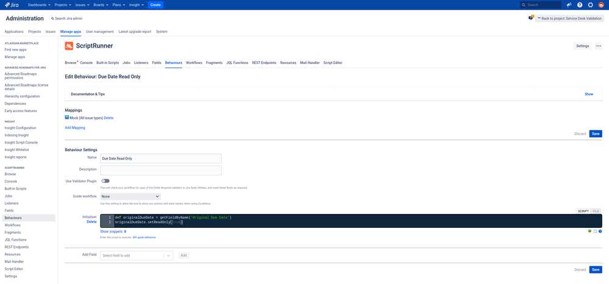
Task: Click the ScriptRunner orange logo icon
Action: (69, 46)
